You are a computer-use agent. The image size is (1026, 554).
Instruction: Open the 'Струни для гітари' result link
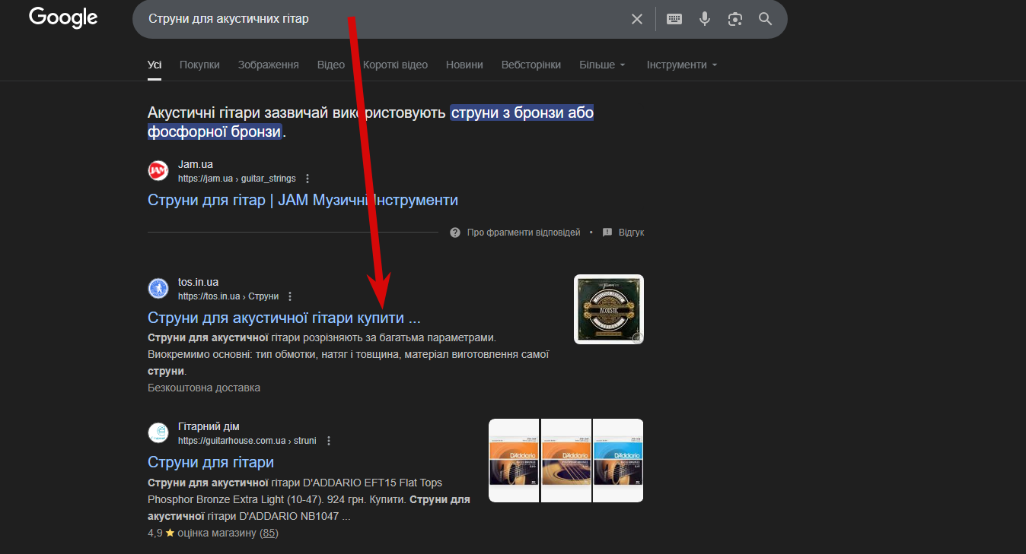point(211,462)
